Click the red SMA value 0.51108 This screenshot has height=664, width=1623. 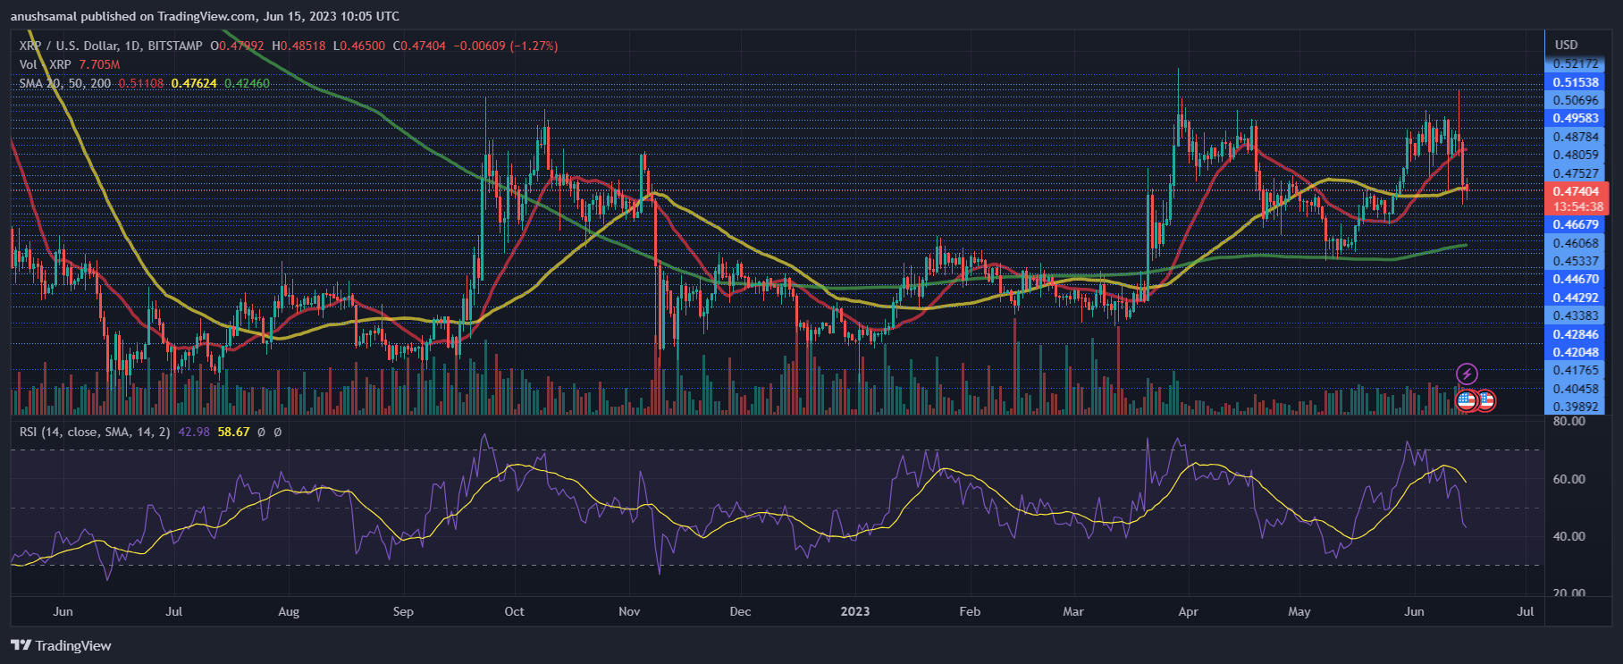click(141, 83)
